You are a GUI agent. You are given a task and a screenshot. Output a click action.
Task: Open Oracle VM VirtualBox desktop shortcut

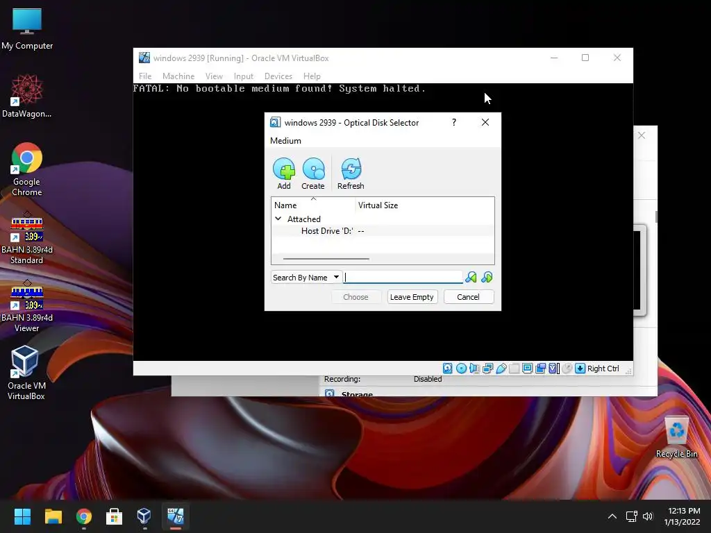(x=26, y=373)
